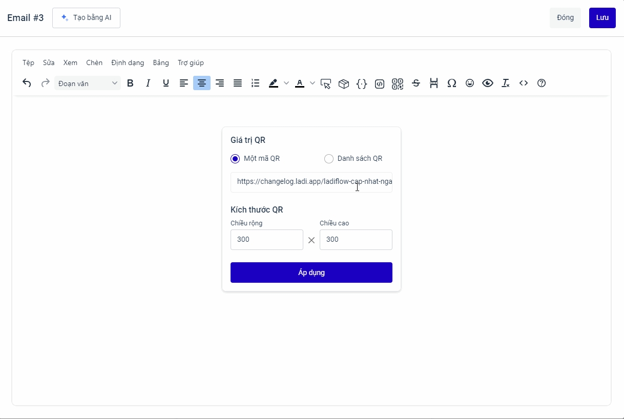Click the QR code insert icon

tap(398, 83)
